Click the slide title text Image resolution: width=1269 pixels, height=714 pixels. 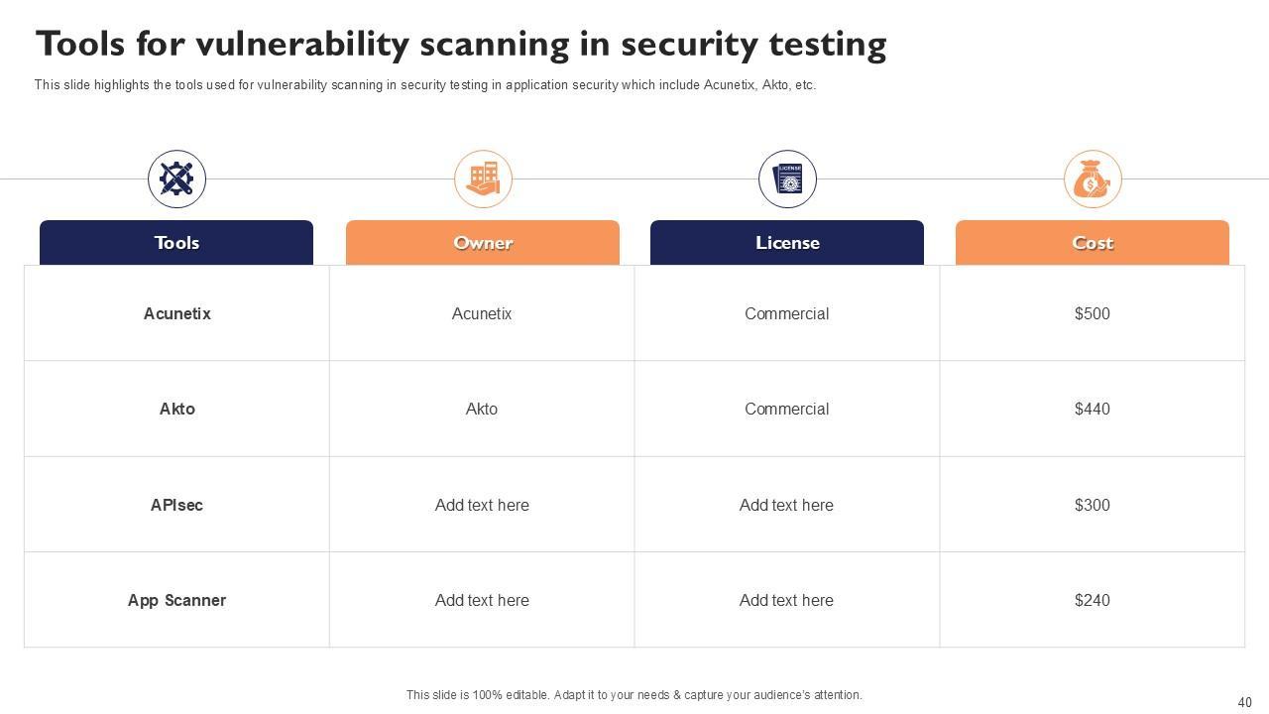point(461,45)
